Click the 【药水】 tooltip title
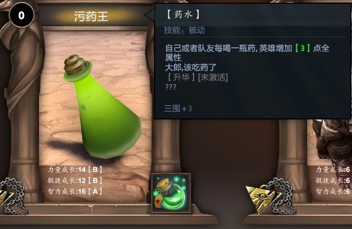Screen dimensions: 352x229 [183, 15]
